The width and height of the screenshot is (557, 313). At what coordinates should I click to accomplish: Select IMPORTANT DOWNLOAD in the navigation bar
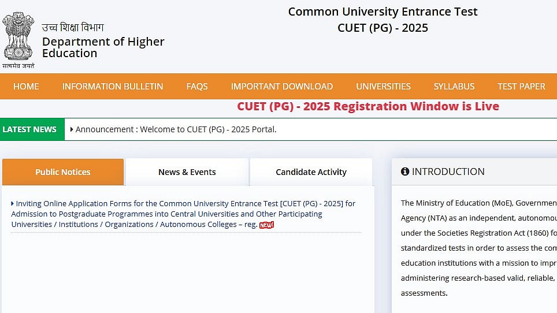282,86
